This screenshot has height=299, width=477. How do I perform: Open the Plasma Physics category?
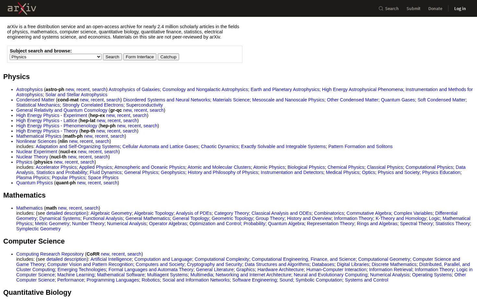[x=33, y=178]
